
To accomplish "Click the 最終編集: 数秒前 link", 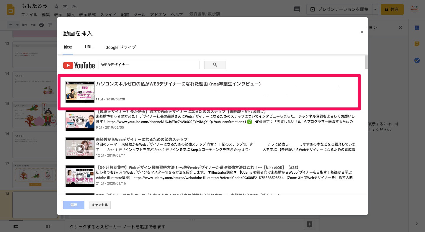I will click(205, 14).
